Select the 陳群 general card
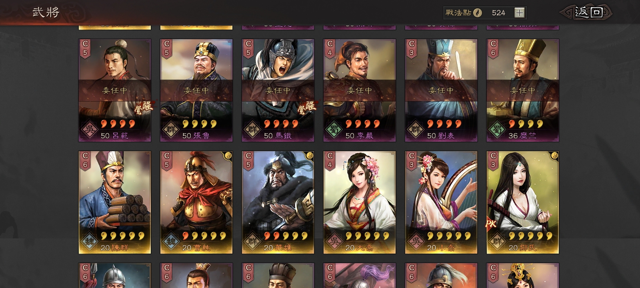 pyautogui.click(x=115, y=202)
